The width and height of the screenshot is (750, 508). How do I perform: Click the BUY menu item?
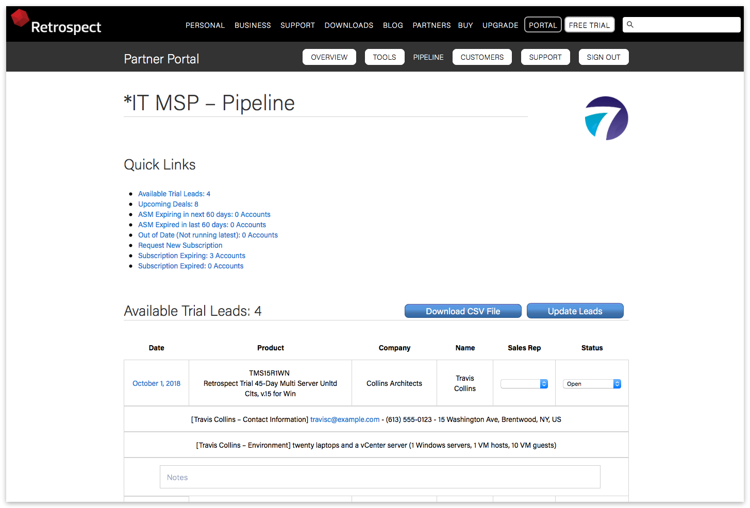pos(465,25)
